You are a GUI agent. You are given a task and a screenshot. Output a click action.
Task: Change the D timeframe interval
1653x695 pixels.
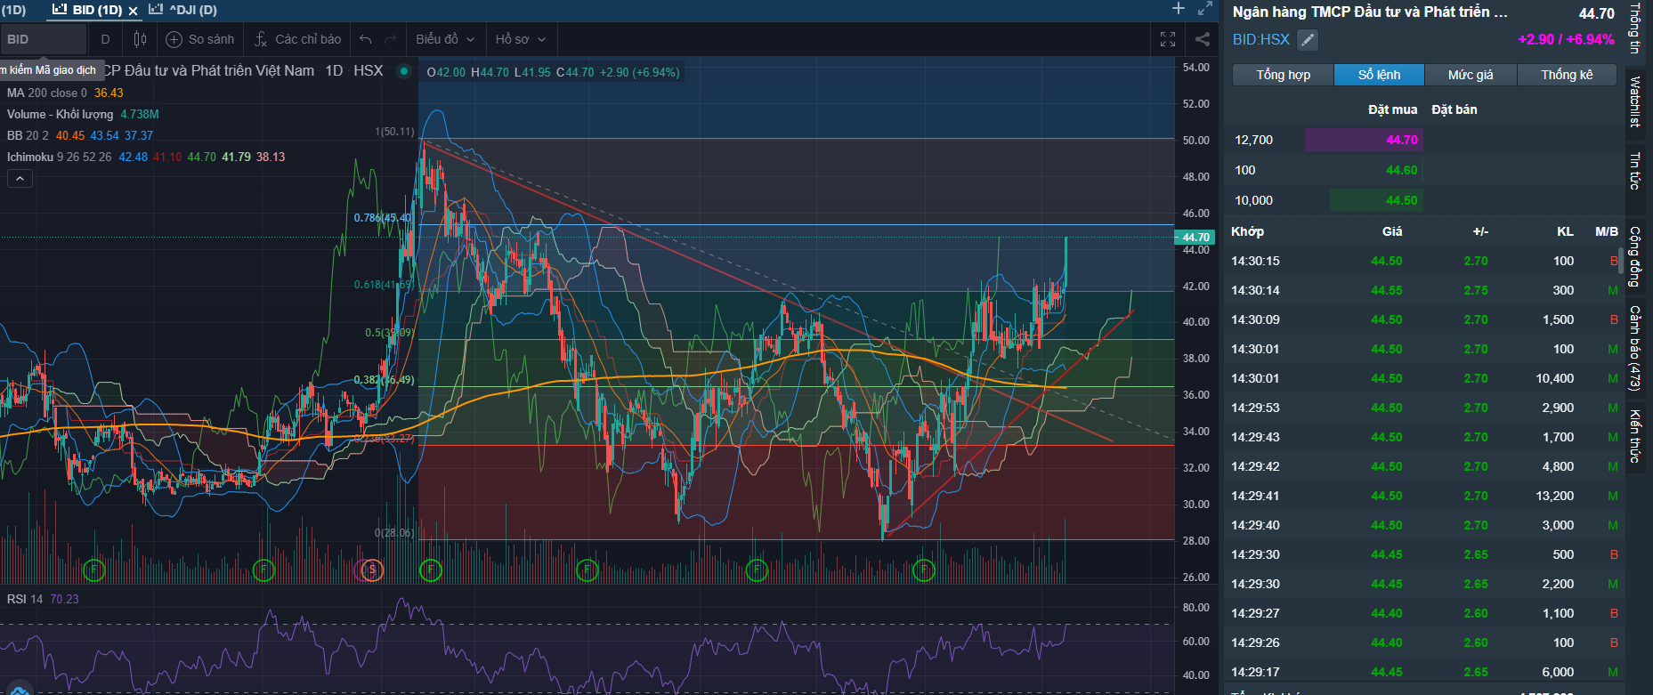[x=105, y=39]
